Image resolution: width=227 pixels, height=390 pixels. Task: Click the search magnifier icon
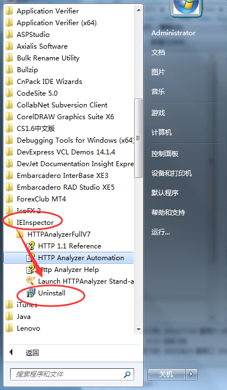point(127,374)
